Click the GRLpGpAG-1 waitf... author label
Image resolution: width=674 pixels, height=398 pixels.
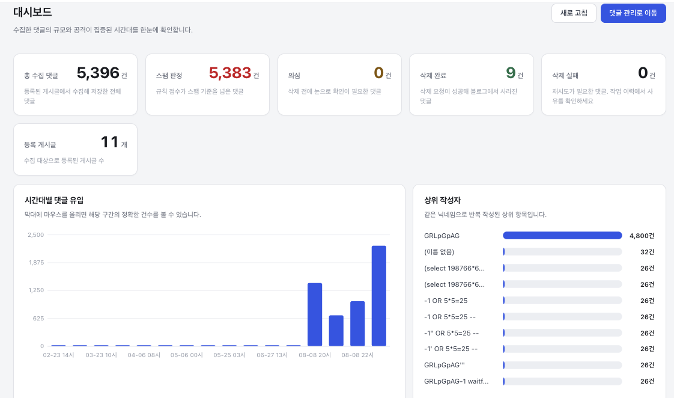tap(456, 381)
